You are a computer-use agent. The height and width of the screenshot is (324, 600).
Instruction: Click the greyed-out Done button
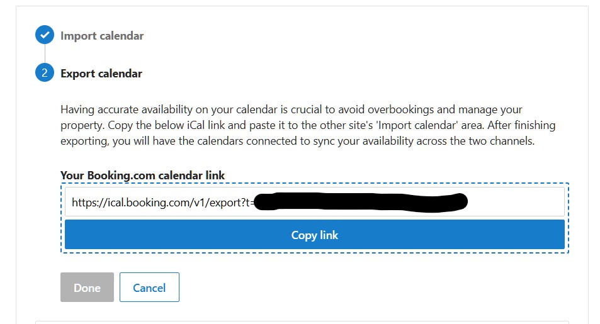[x=87, y=288]
